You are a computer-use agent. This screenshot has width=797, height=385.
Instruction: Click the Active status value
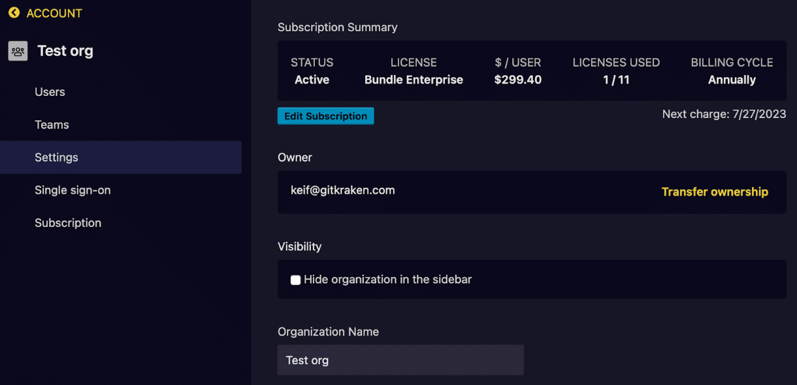pyautogui.click(x=312, y=80)
